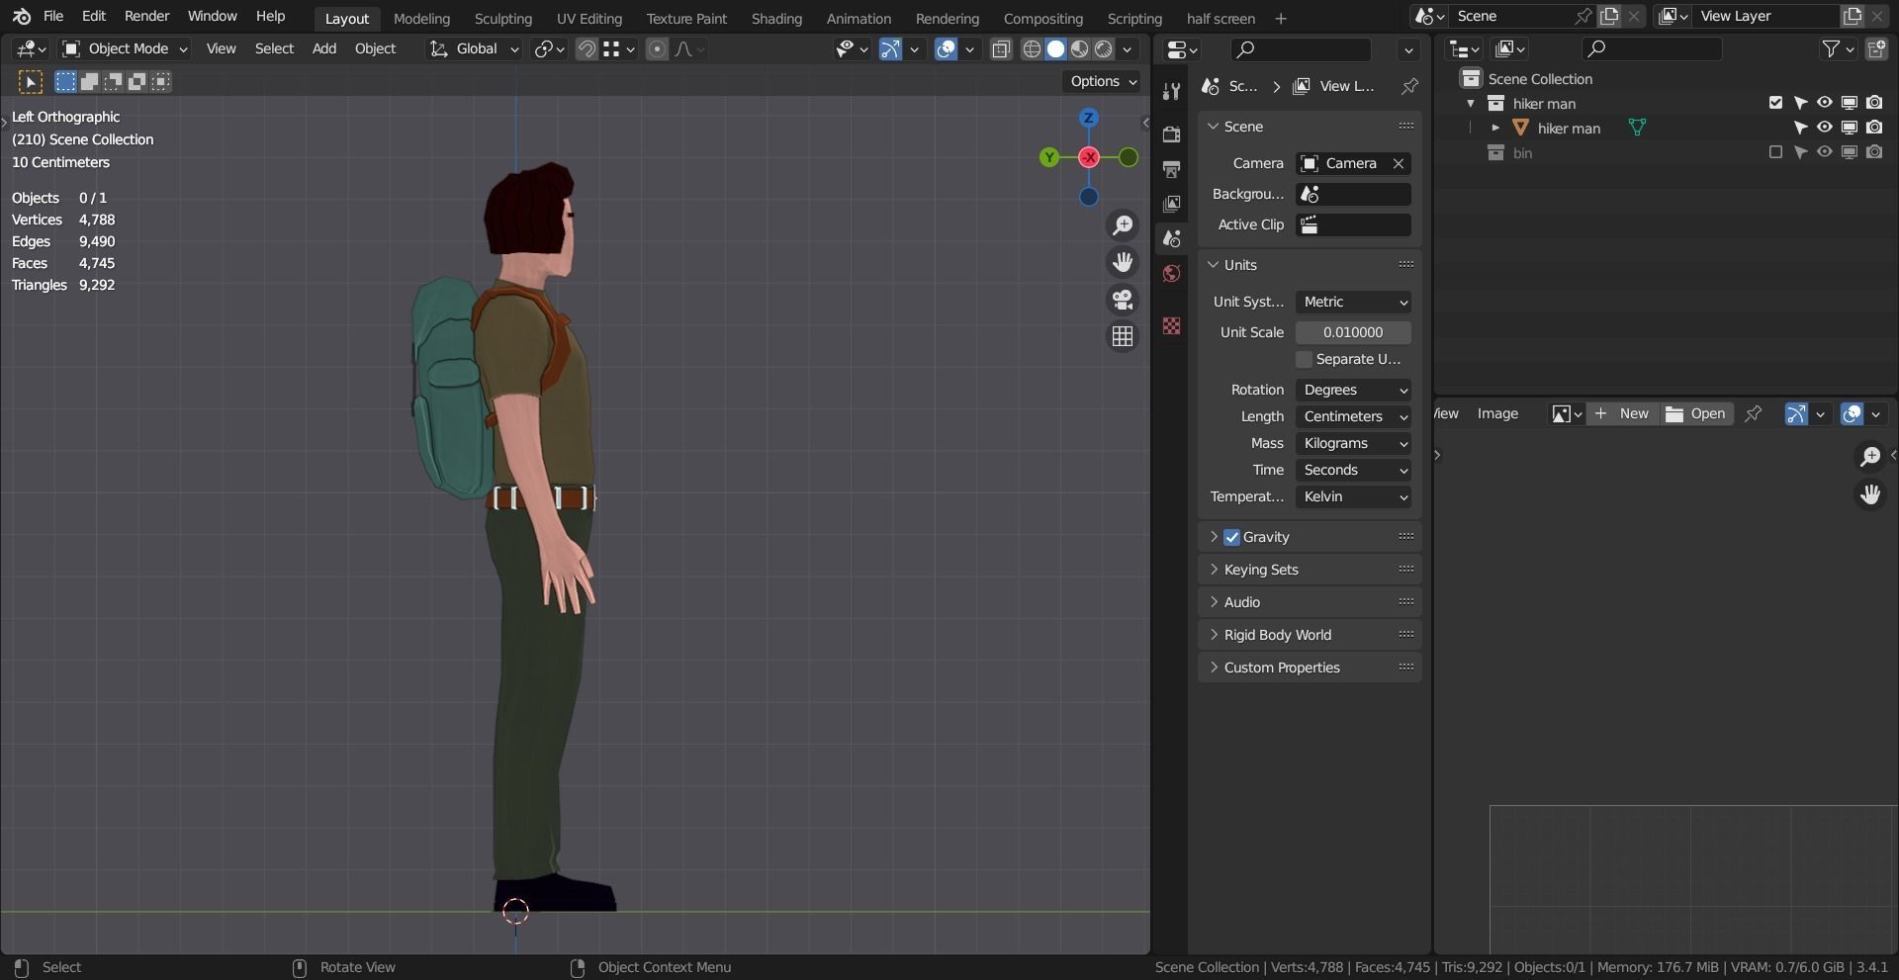
Task: Open the File menu
Action: click(53, 17)
